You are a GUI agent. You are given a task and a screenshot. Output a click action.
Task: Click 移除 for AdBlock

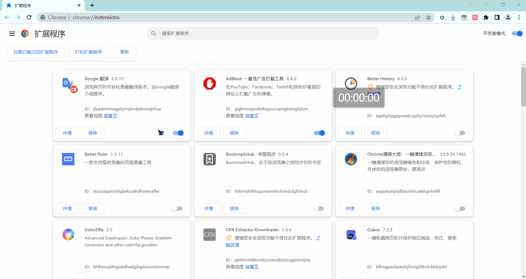pos(234,133)
